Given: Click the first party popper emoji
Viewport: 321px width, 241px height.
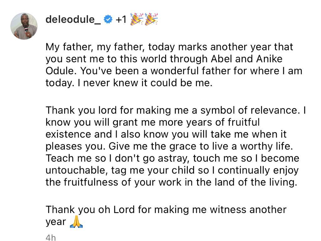Looking at the screenshot, I should pyautogui.click(x=137, y=19).
